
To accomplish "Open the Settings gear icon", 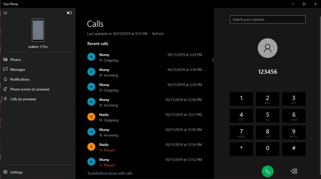I will [x=5, y=172].
